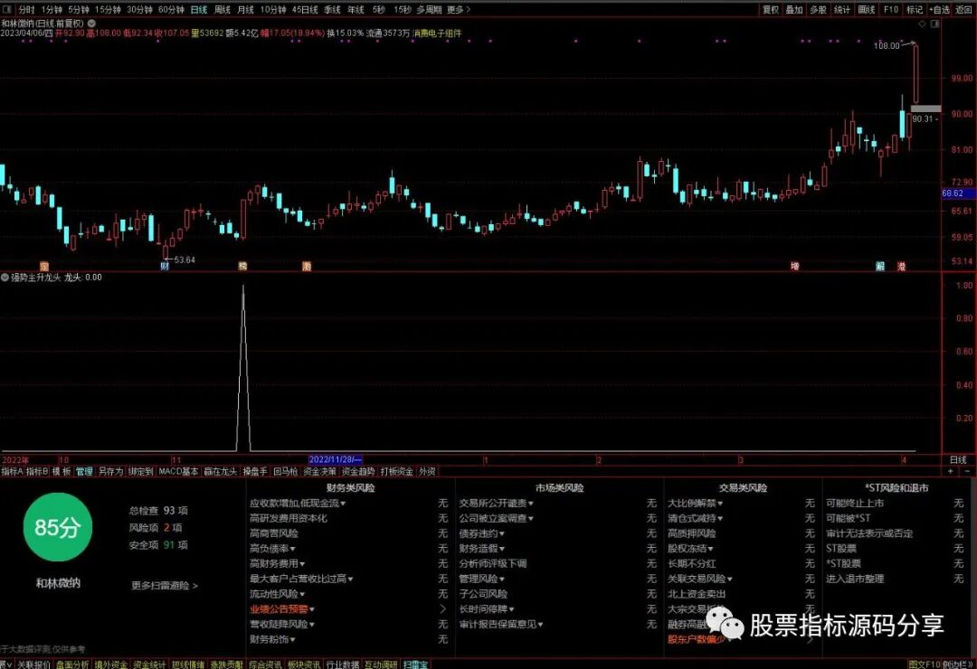This screenshot has width=977, height=669.
Task: Open the 多周期 multi-period view
Action: point(430,9)
